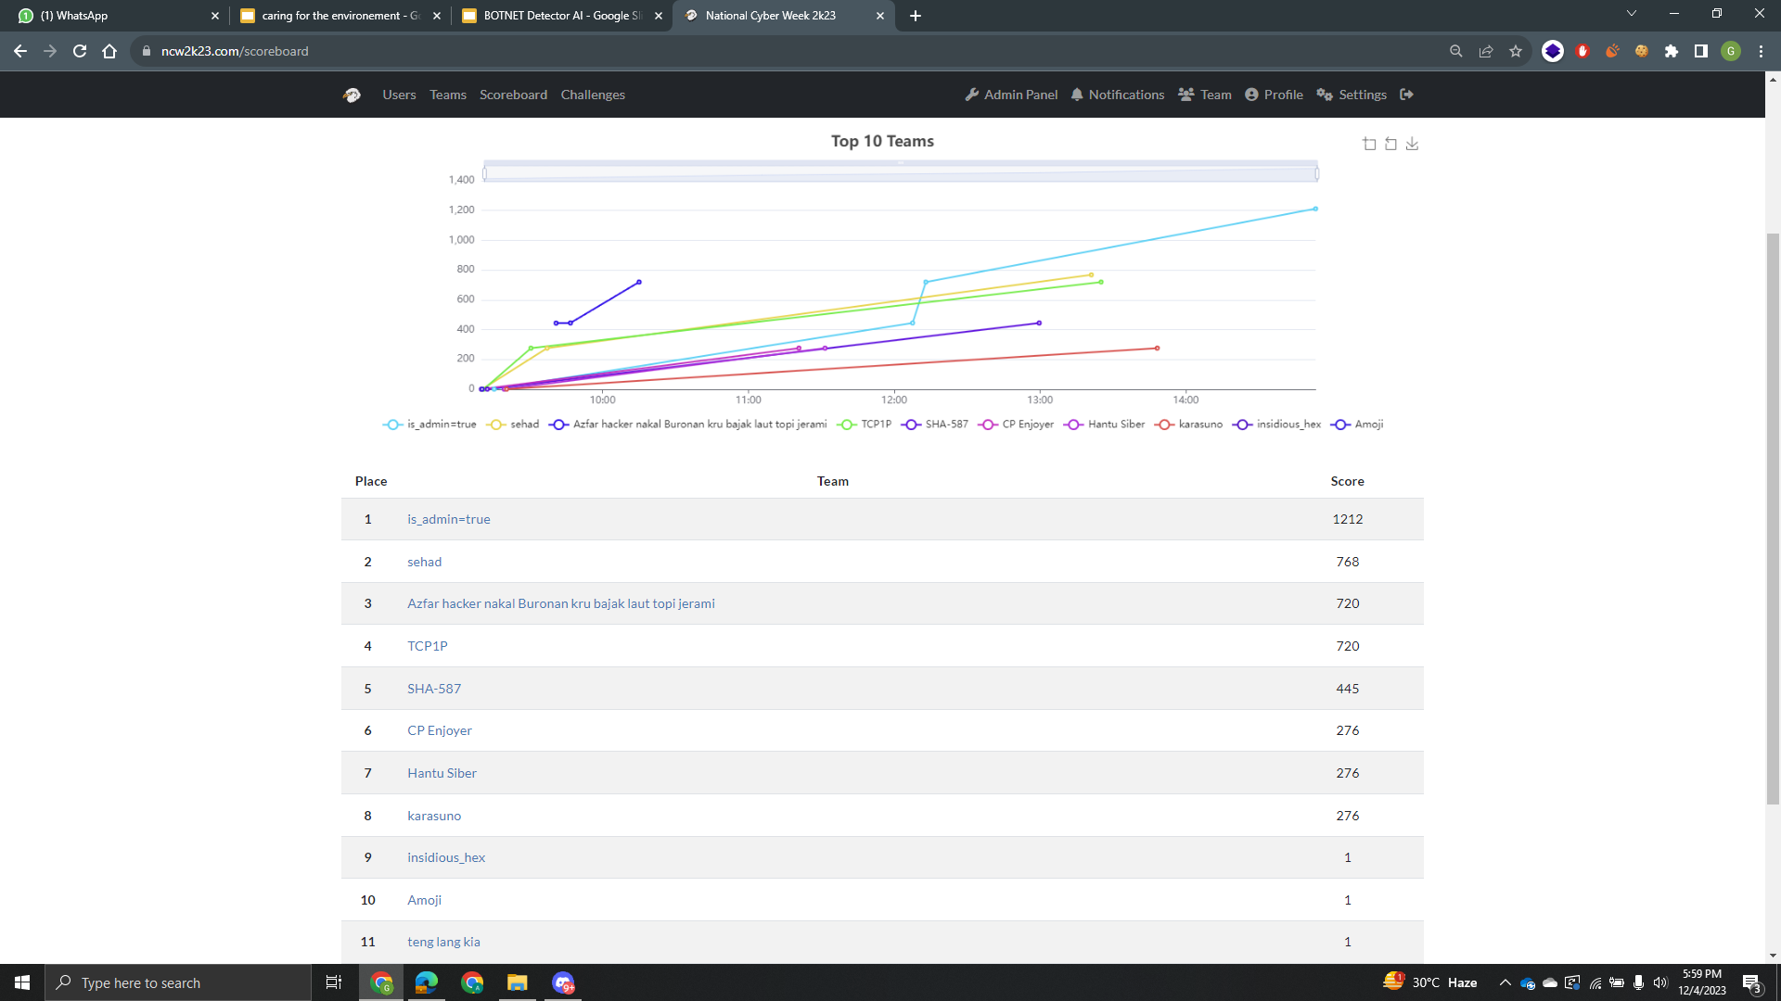
Task: Toggle karasuno series in chart legend
Action: click(1188, 424)
